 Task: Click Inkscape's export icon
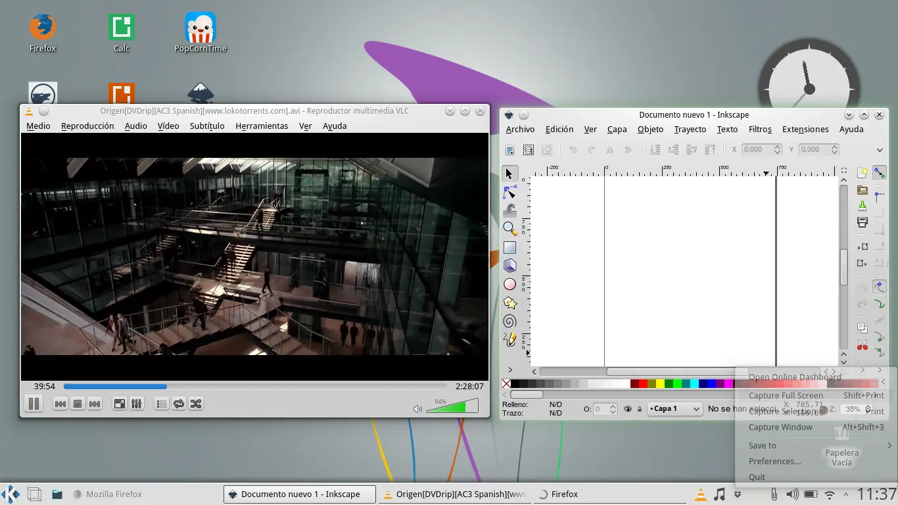pos(863,264)
